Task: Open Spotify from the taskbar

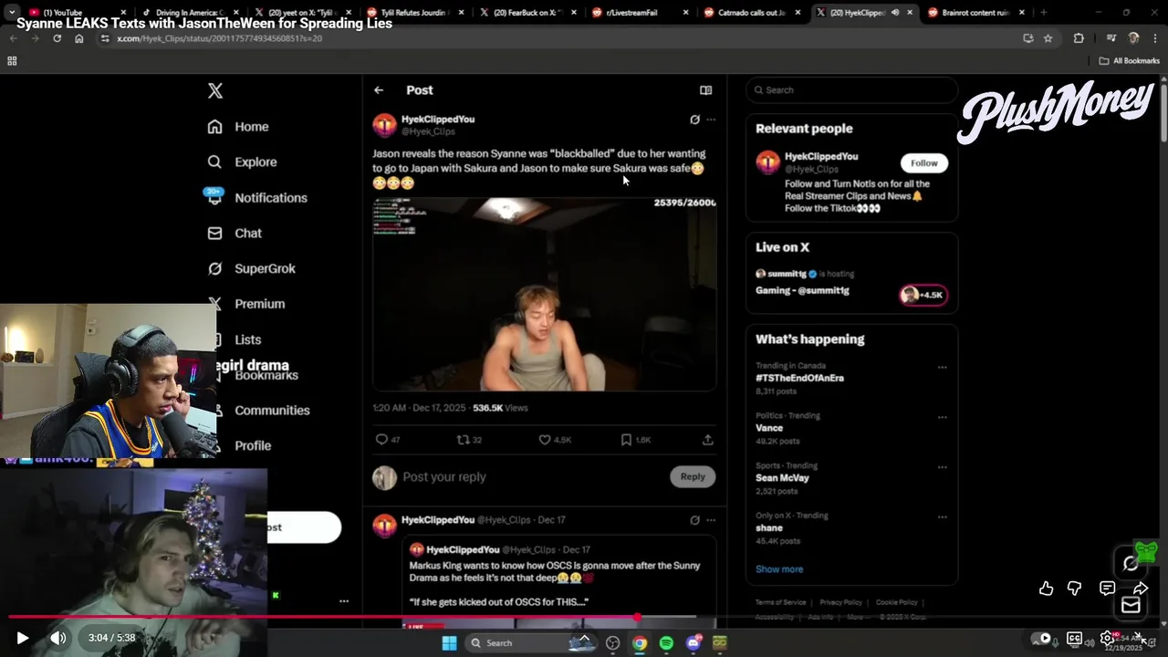Action: (x=666, y=643)
